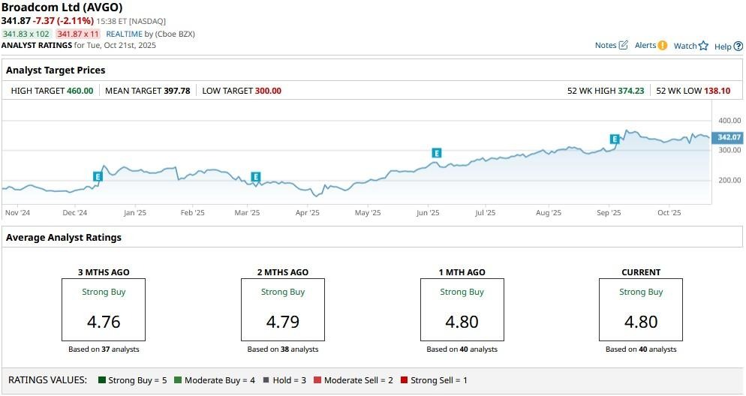Click the CURRENT rating box showing 4.80
Image resolution: width=746 pixels, height=396 pixels.
pos(641,310)
